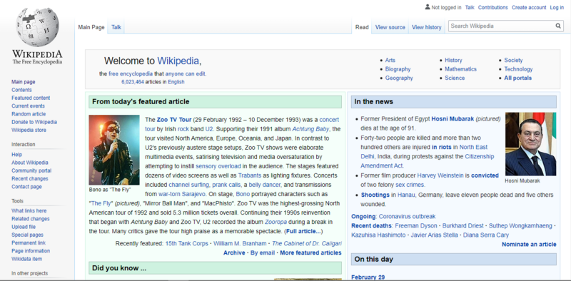Viewport: 571px width, 281px height.
Task: Click the Hosni Mubarak news link
Action: click(x=453, y=118)
